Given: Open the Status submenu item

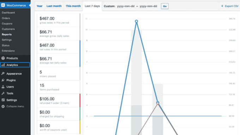Looking at the screenshot, I should coord(6,45).
